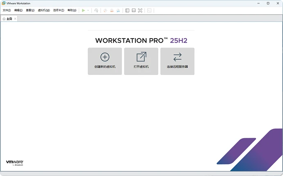This screenshot has width=283, height=176.
Task: Toggle the library sidebar view icon
Action: [127, 11]
